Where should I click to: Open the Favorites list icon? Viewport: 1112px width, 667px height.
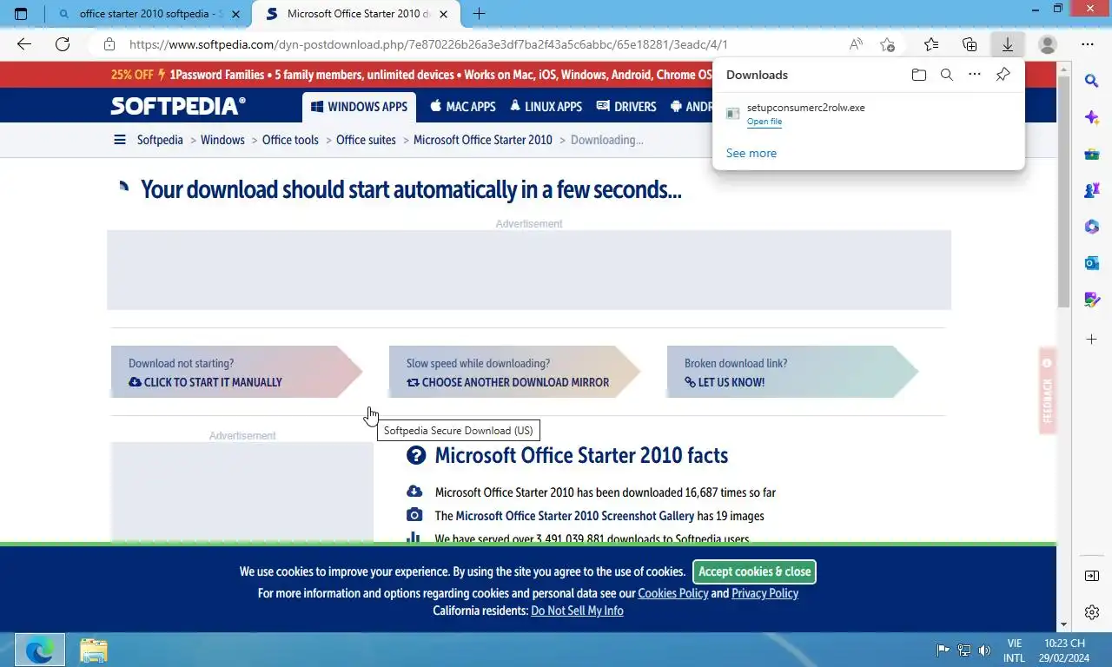point(931,44)
